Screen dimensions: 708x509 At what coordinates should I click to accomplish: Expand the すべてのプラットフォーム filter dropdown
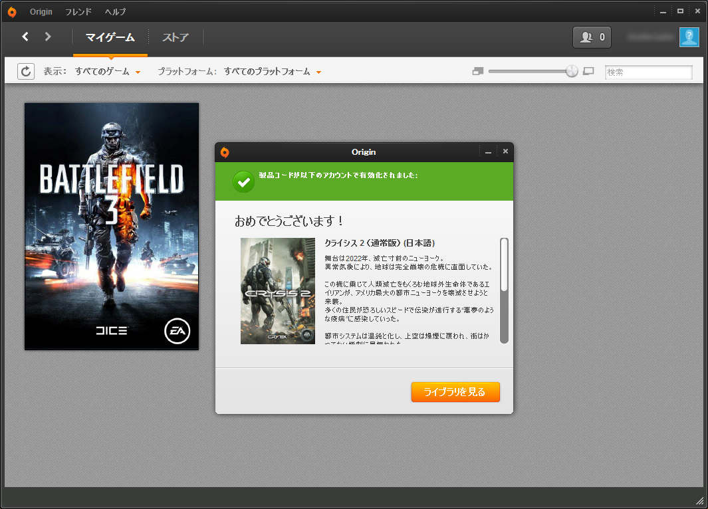pos(273,71)
